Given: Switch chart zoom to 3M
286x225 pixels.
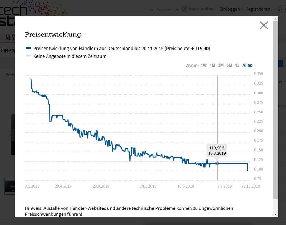Looking at the screenshot, I should (x=221, y=66).
